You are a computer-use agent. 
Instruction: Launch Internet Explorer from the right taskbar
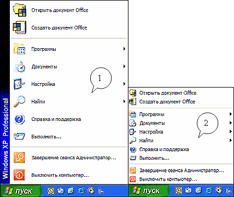tap(208, 191)
